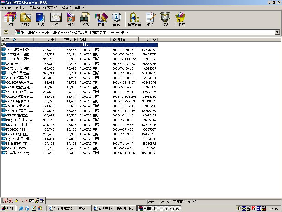Click the DWG icon beside 40吨汽车吊性能

3,68
